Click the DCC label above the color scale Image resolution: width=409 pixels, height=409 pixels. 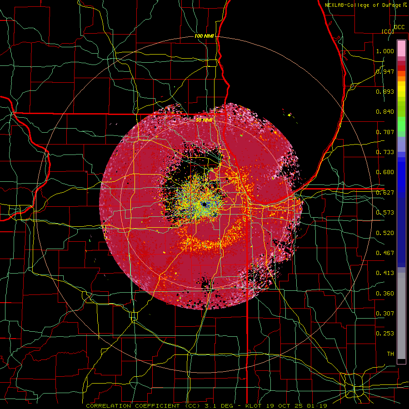399,27
